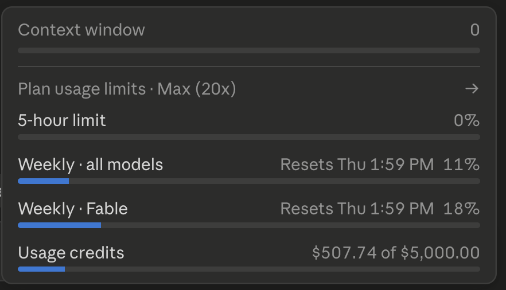Open plan usage details arrow
Viewport: 506px width, 290px height.
tap(472, 89)
